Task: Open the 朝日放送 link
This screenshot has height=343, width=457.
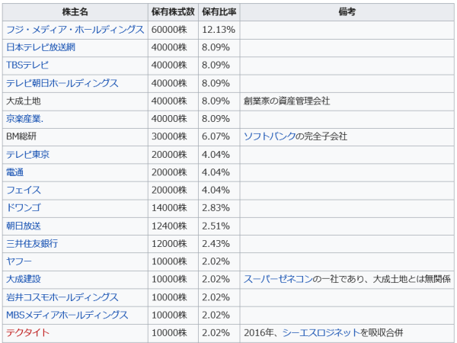Action: pos(24,226)
